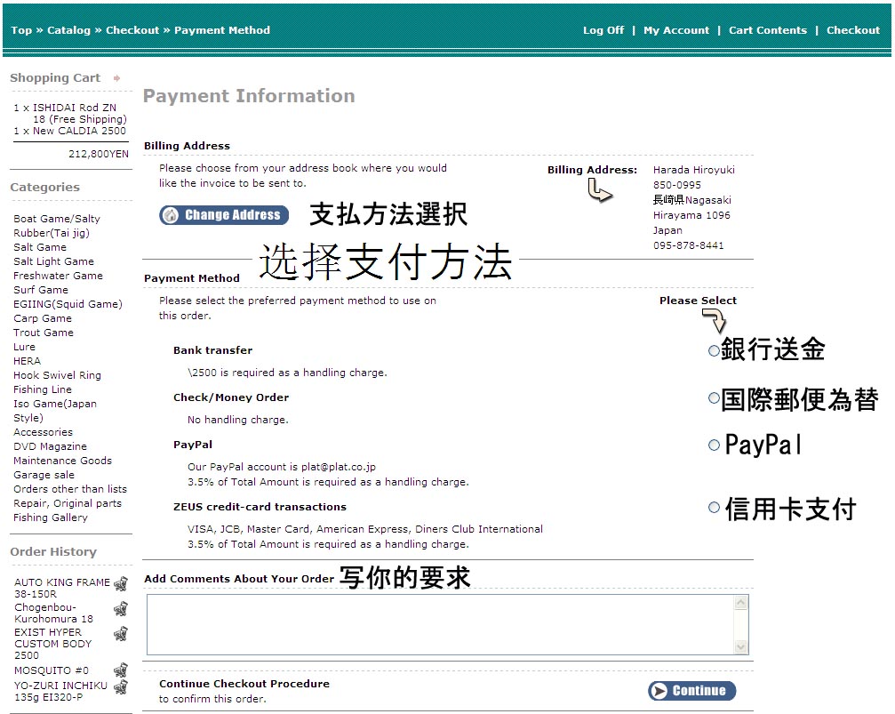Image resolution: width=895 pixels, height=714 pixels.
Task: Open Orders other than lists category
Action: tap(70, 490)
